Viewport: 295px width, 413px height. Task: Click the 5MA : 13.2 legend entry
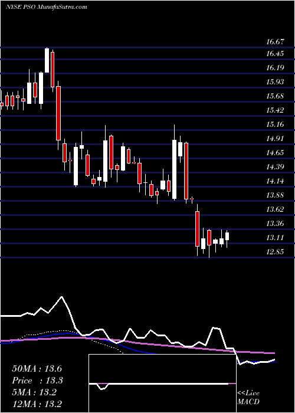34,392
